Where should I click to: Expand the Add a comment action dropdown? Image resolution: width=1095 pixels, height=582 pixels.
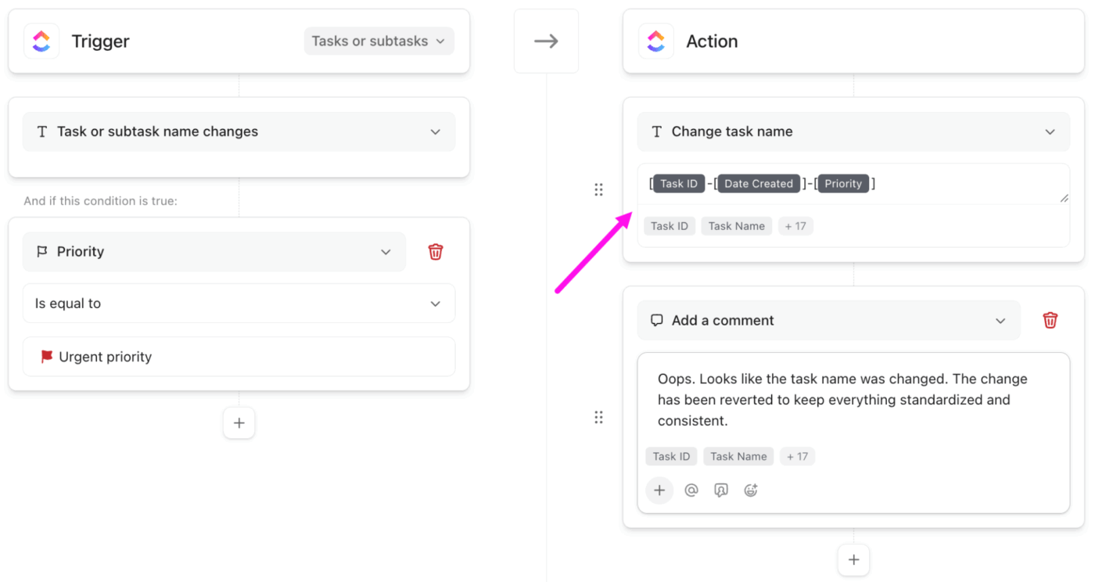click(x=1000, y=320)
